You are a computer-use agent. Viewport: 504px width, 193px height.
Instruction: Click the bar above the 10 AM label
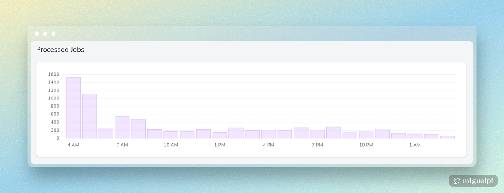tap(171, 135)
